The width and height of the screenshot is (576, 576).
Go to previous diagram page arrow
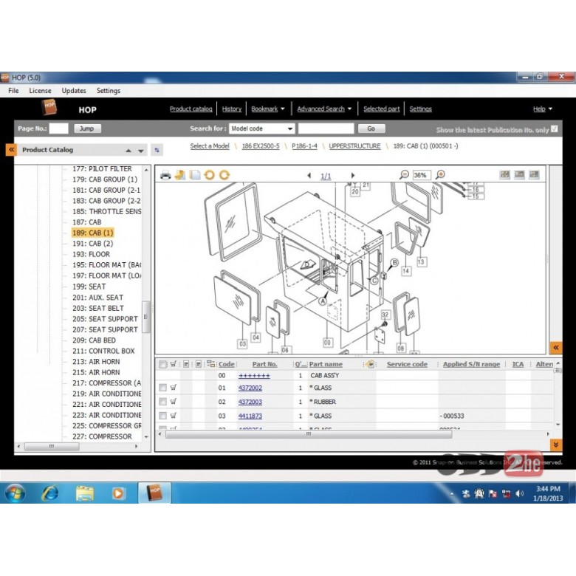pyautogui.click(x=309, y=176)
